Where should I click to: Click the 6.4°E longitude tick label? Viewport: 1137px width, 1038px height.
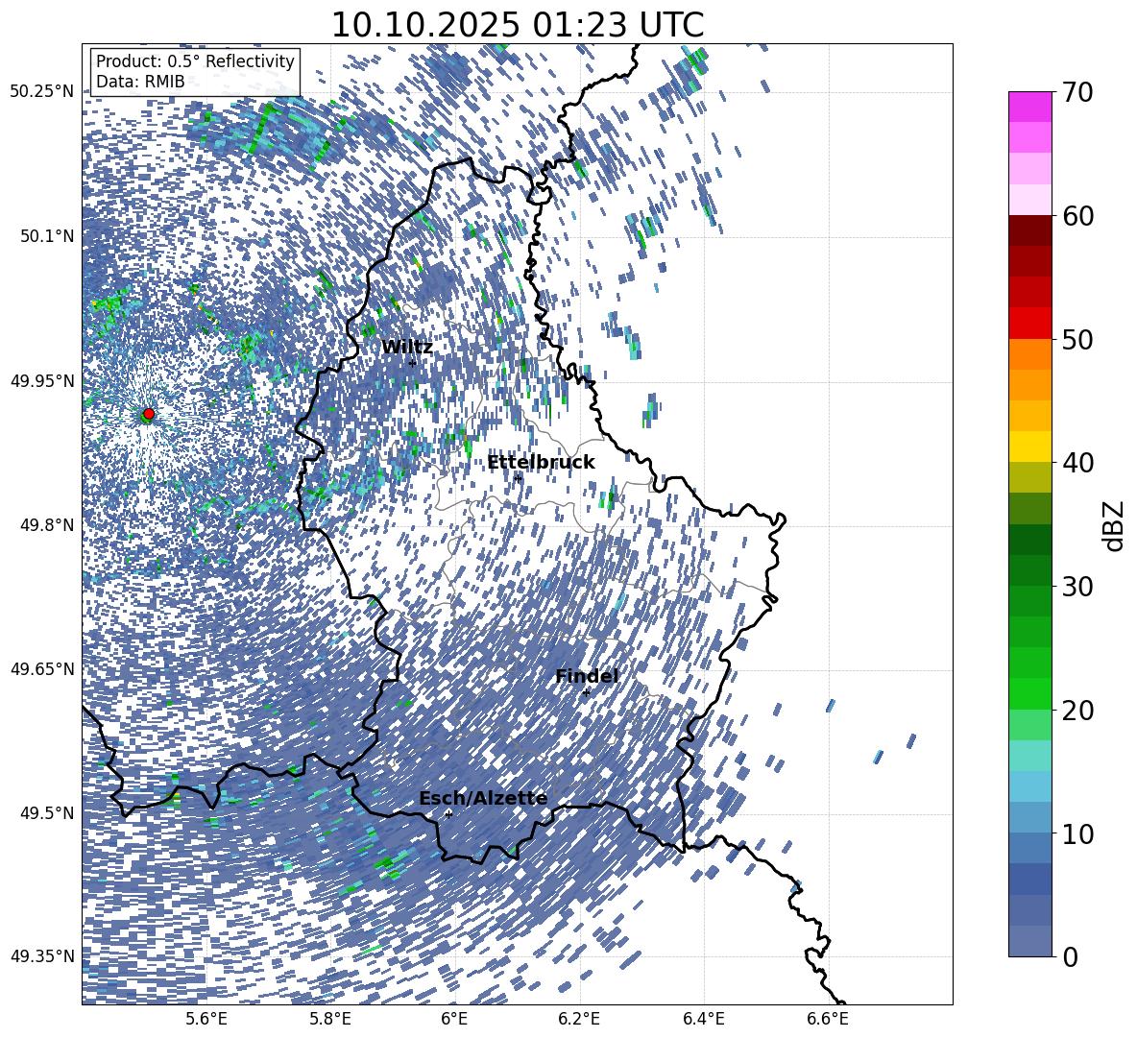click(704, 1019)
